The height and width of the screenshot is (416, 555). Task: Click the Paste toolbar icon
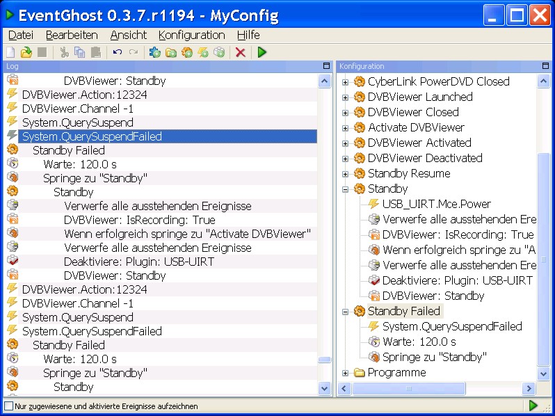tap(96, 52)
